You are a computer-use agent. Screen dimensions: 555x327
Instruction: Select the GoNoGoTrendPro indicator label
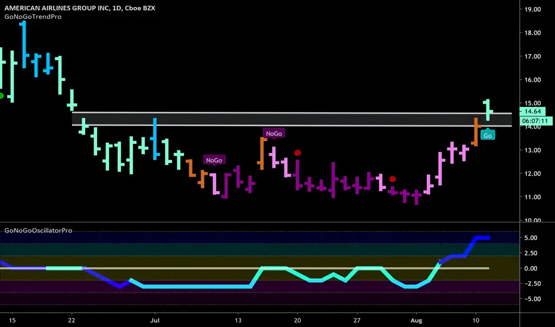[x=33, y=17]
